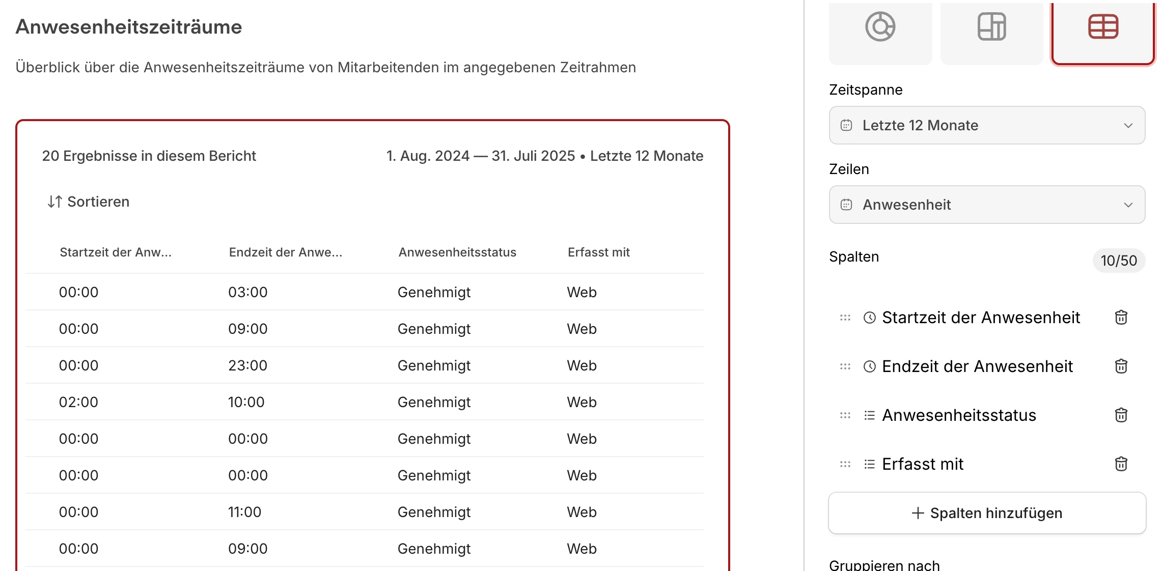This screenshot has width=1162, height=571.
Task: Select the row with end time 23:00
Action: tap(247, 365)
